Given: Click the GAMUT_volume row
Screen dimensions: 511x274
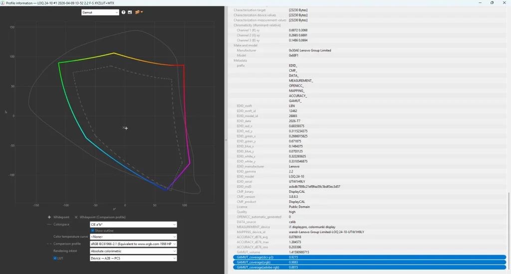Looking at the screenshot, I should pyautogui.click(x=370, y=252).
